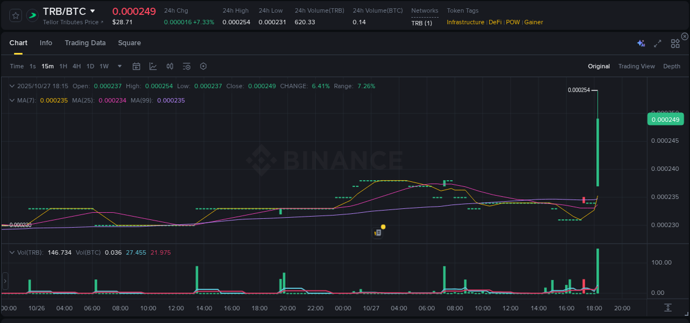690x323 pixels.
Task: Open the AI assistant feature
Action: (641, 43)
